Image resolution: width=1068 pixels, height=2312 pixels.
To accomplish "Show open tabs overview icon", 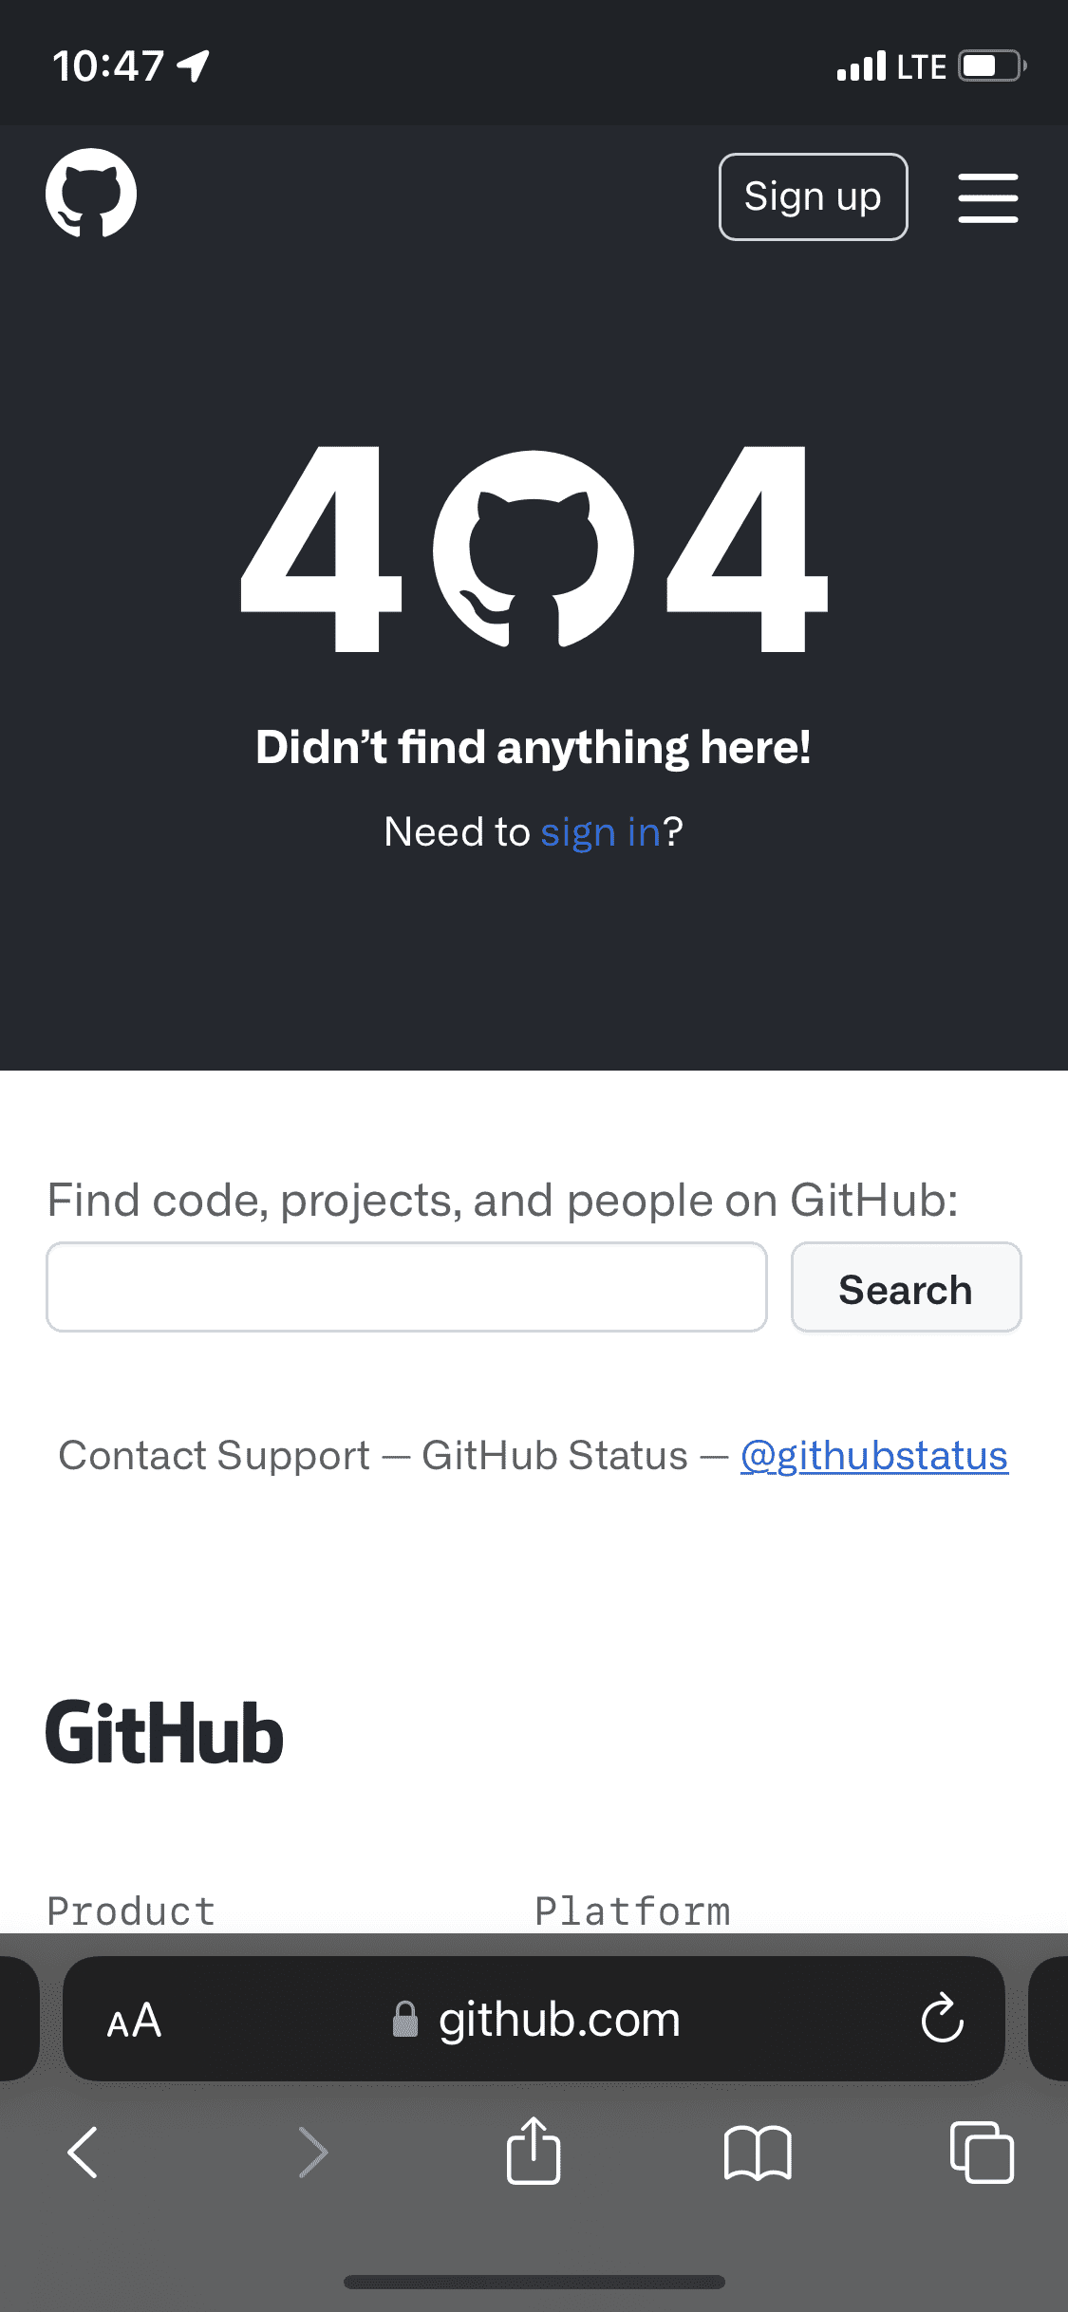I will [x=982, y=2153].
